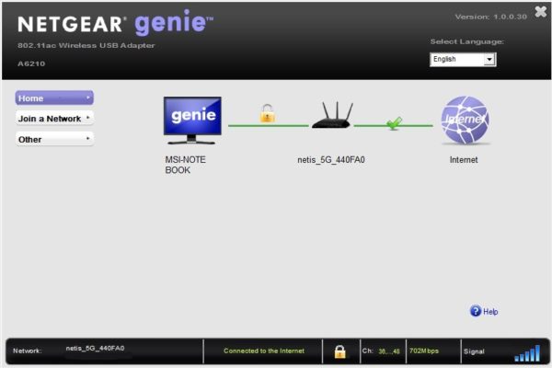Open the Home menu button

(54, 98)
